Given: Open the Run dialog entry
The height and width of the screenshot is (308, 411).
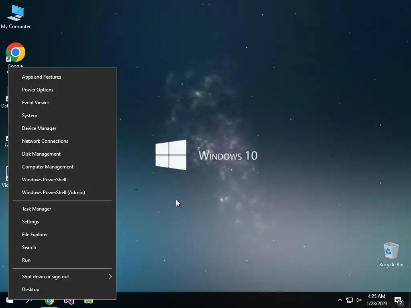Looking at the screenshot, I should [62, 260].
